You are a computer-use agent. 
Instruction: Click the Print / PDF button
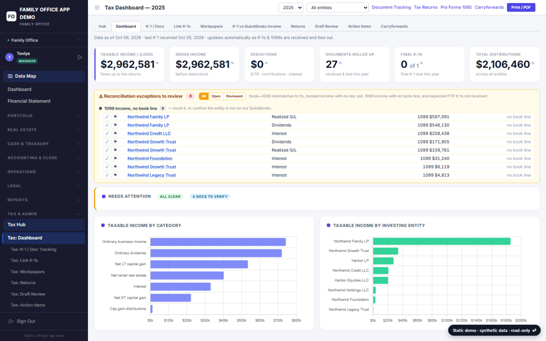tap(521, 7)
